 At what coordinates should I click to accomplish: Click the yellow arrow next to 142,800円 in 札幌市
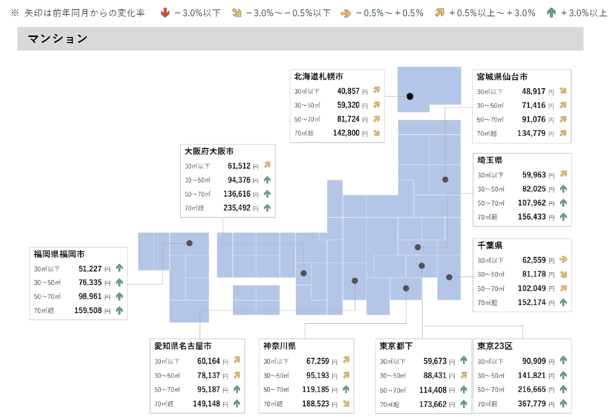pos(377,133)
